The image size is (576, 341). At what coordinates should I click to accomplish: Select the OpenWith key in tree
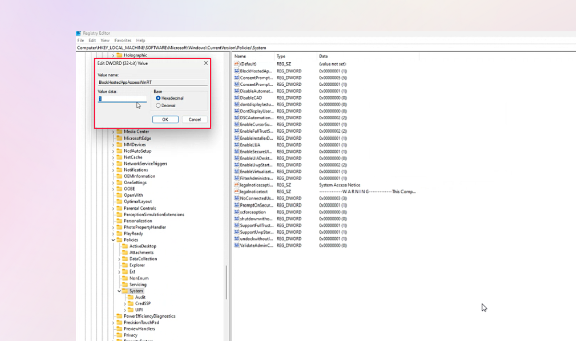click(133, 195)
